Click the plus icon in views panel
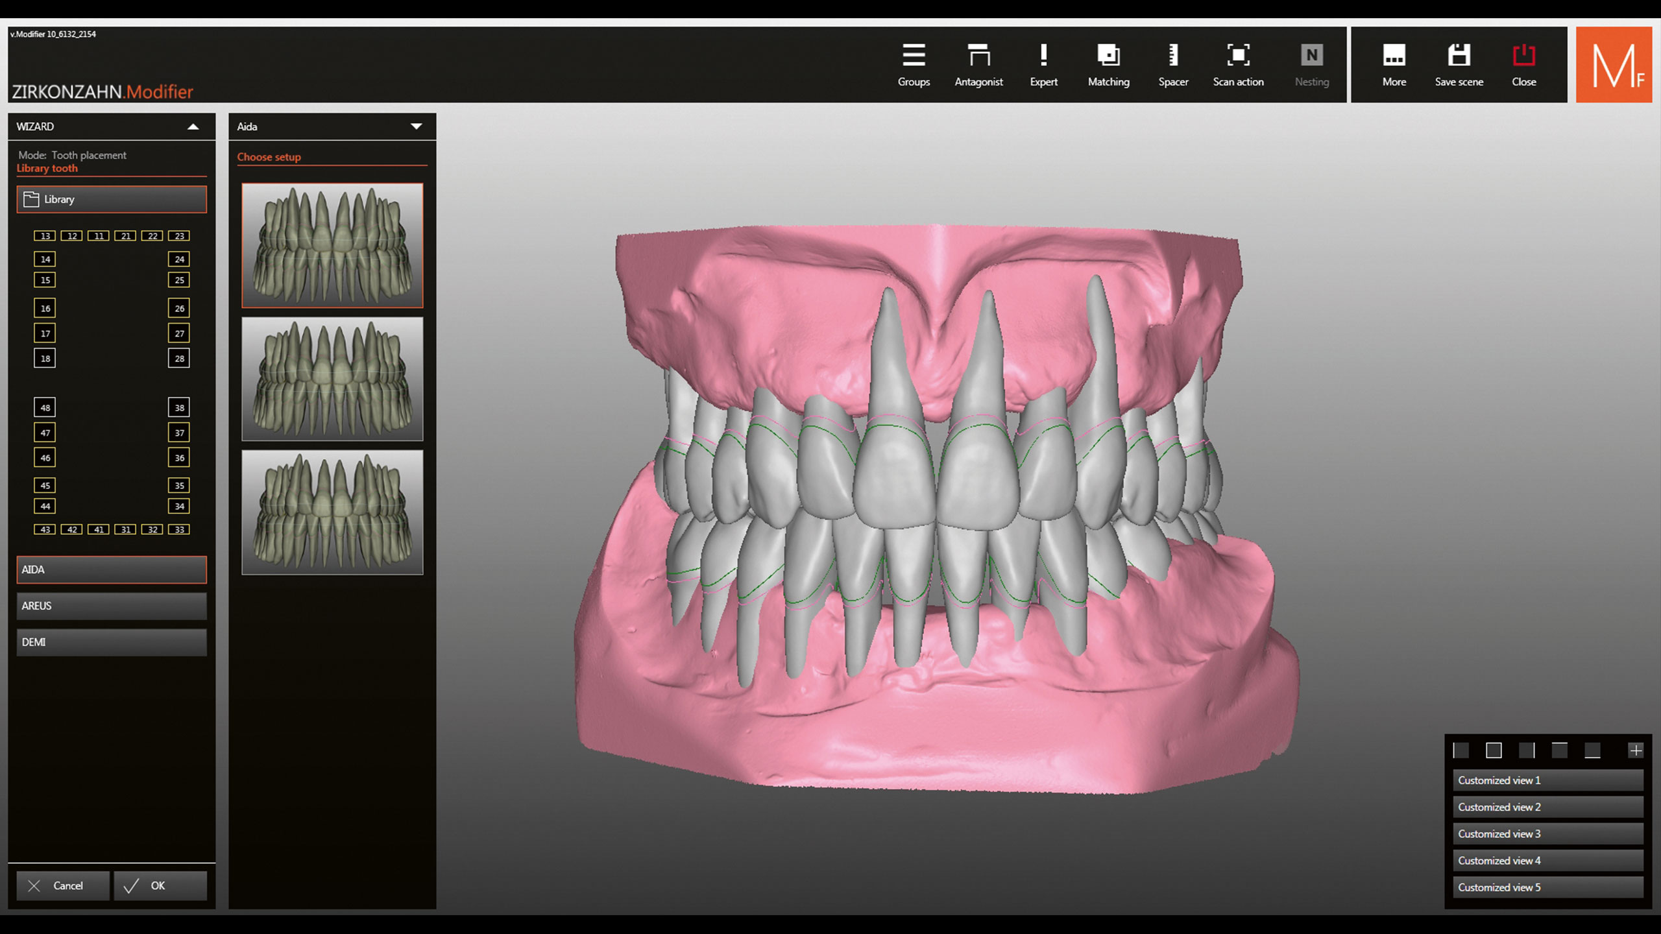Viewport: 1661px width, 934px height. (x=1635, y=750)
